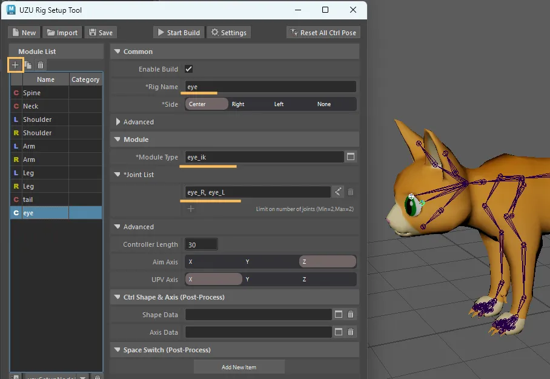Expand the Advanced section under Common
Viewport: 550px width, 379px height.
118,121
